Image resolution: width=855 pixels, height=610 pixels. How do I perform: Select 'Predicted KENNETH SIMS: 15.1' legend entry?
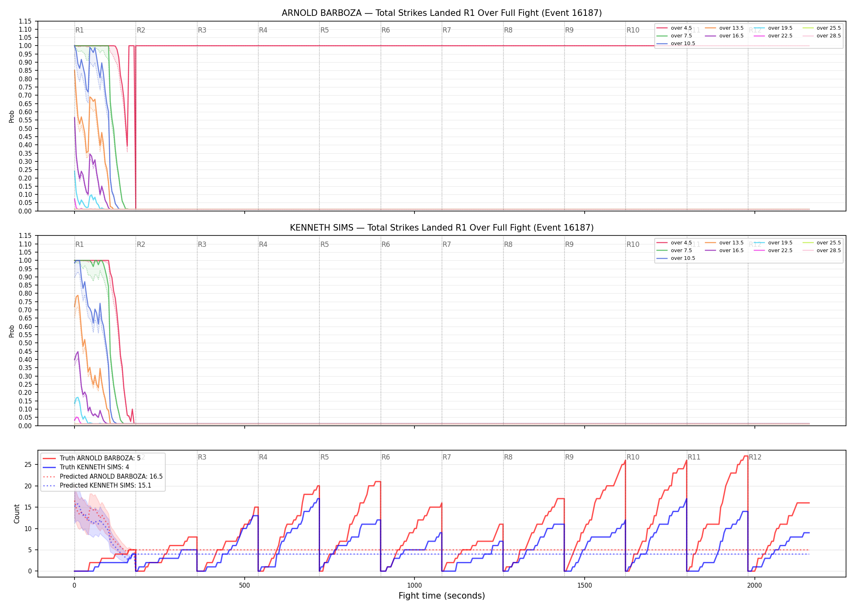(97, 486)
